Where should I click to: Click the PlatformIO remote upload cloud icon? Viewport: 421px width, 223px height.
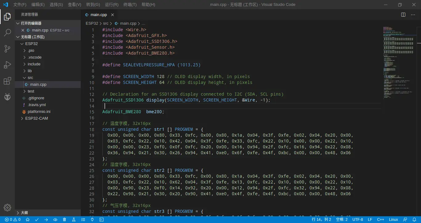(x=55, y=220)
